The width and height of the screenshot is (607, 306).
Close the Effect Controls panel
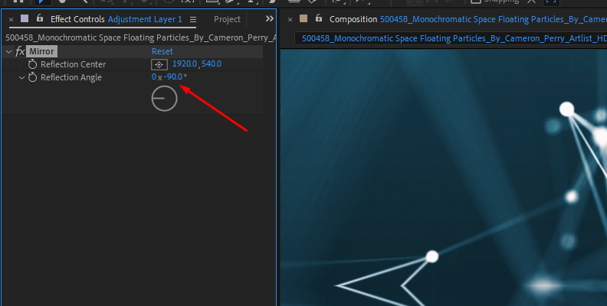11,19
